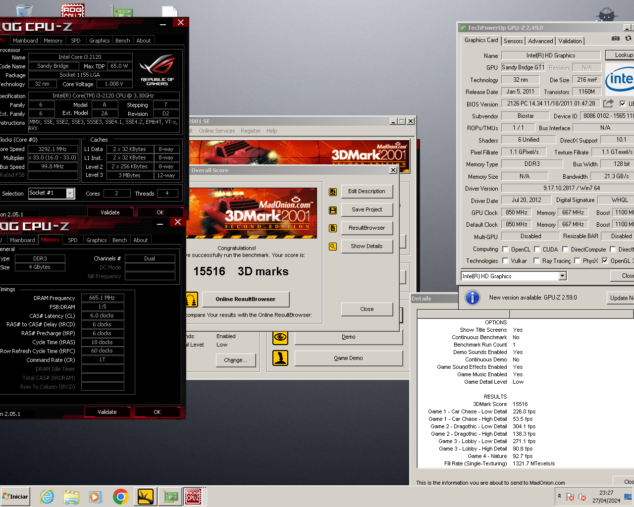634x507 pixels.
Task: Click the Intel Core i3 2120 name field
Action: coord(80,57)
